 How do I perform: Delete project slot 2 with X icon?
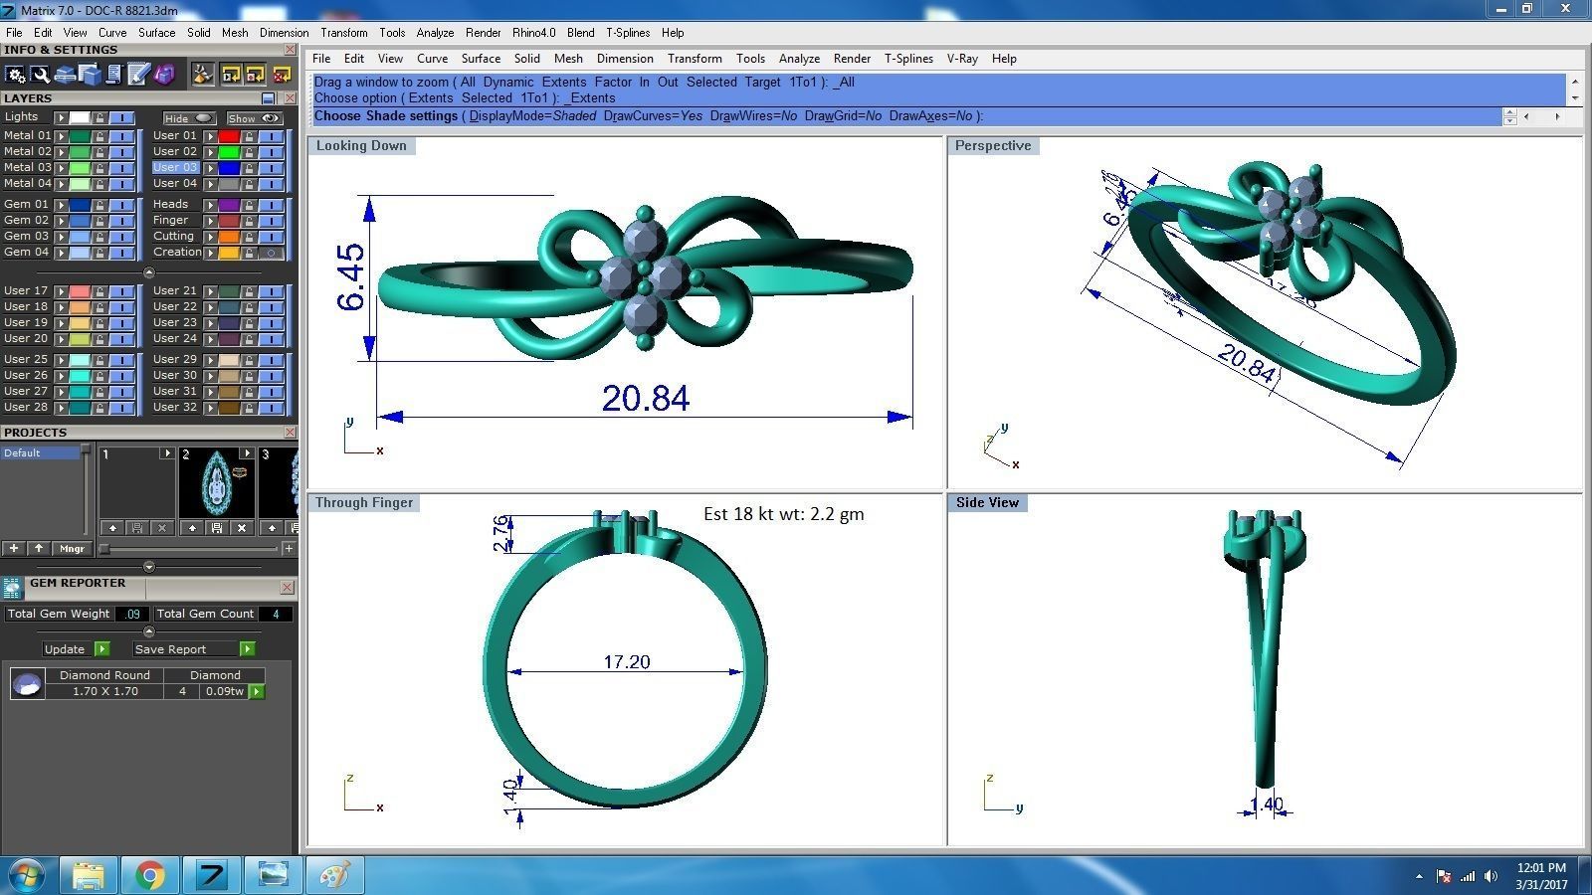point(241,528)
